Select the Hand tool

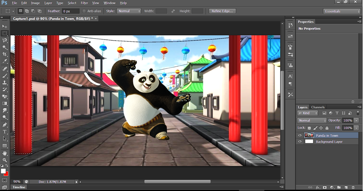(5, 153)
